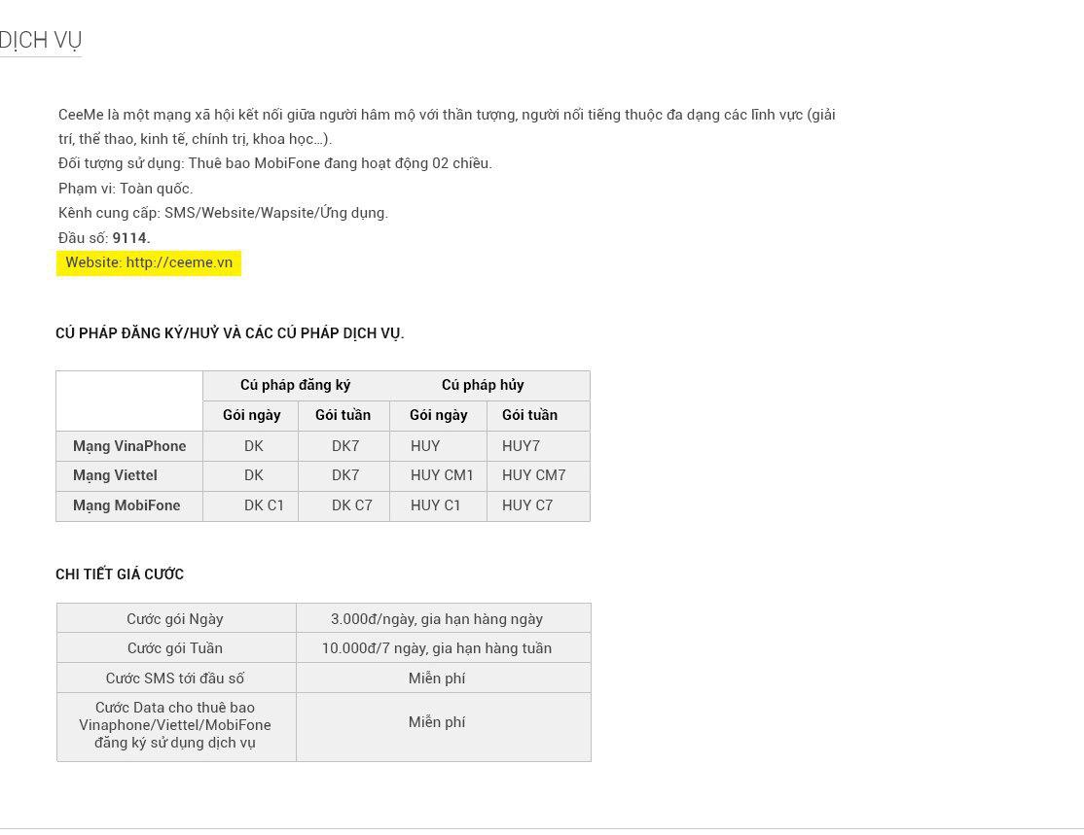Click 'Gói tuần' under Cú pháp đăng ký
The width and height of the screenshot is (1084, 835).
click(x=343, y=416)
